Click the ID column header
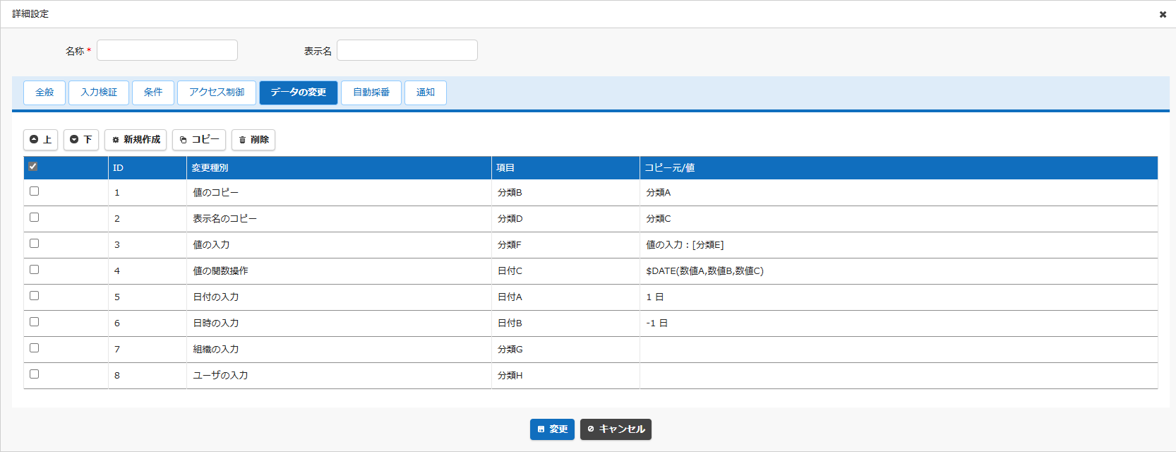This screenshot has width=1176, height=452. tap(147, 168)
